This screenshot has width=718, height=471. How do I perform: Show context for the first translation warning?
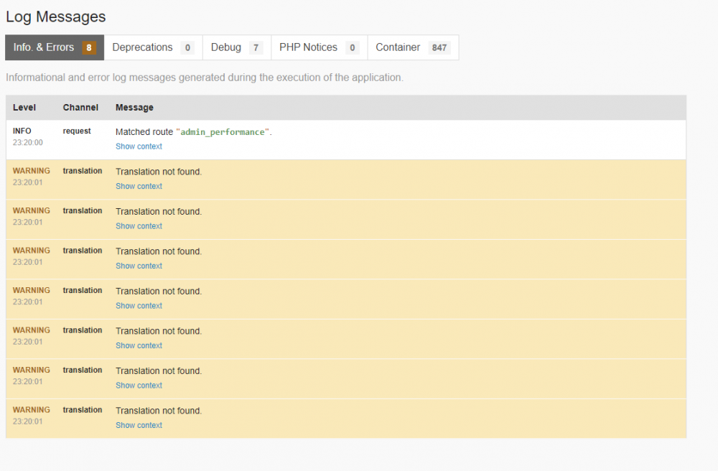(x=139, y=186)
